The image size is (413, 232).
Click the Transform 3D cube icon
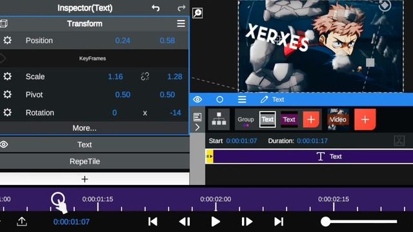click(x=4, y=24)
